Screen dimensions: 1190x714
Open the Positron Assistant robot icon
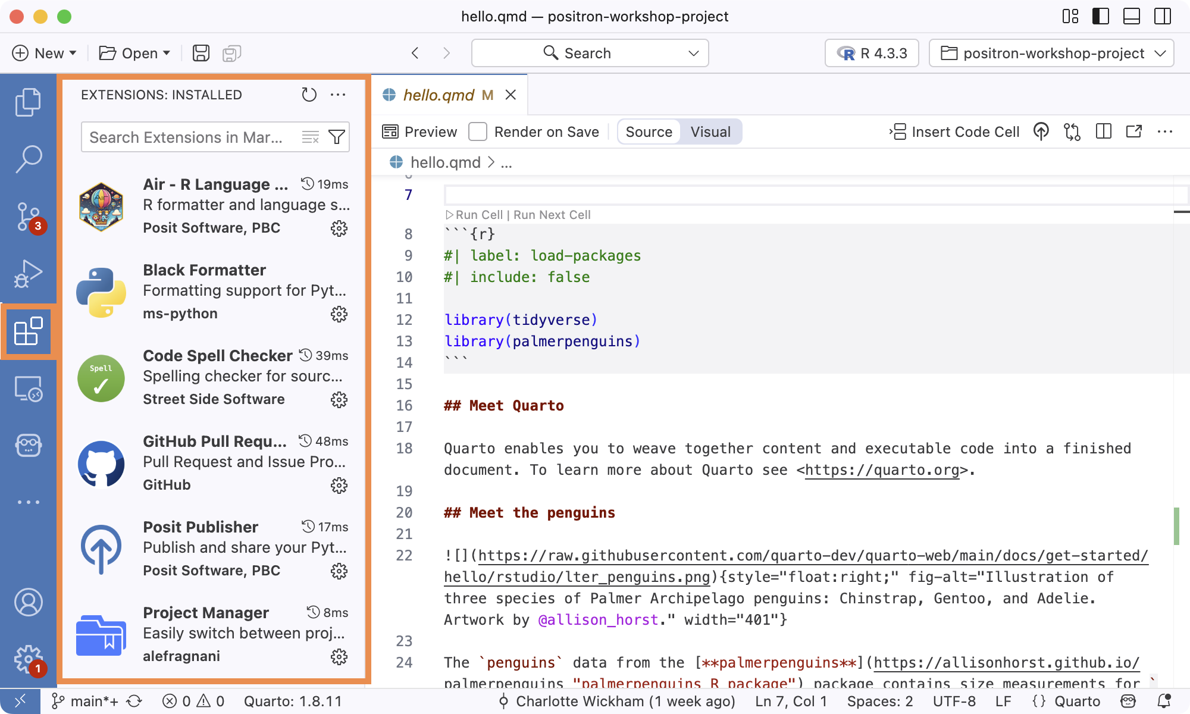pyautogui.click(x=28, y=445)
